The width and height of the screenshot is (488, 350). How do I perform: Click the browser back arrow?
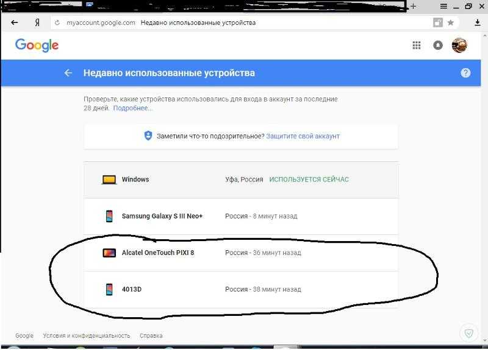pos(14,23)
